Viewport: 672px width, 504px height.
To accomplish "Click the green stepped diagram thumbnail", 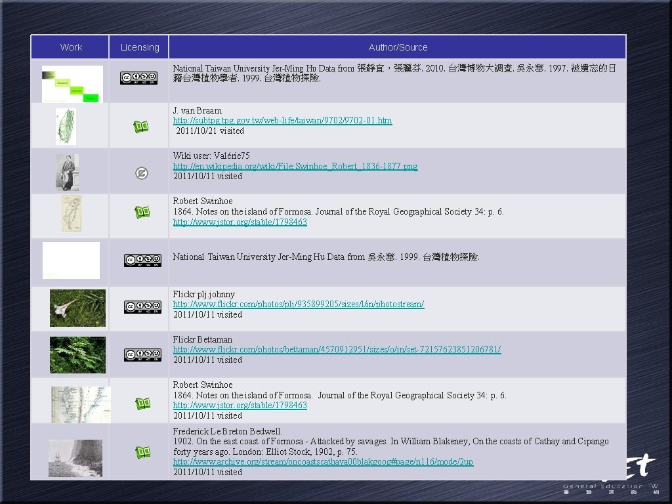I will coord(72,84).
